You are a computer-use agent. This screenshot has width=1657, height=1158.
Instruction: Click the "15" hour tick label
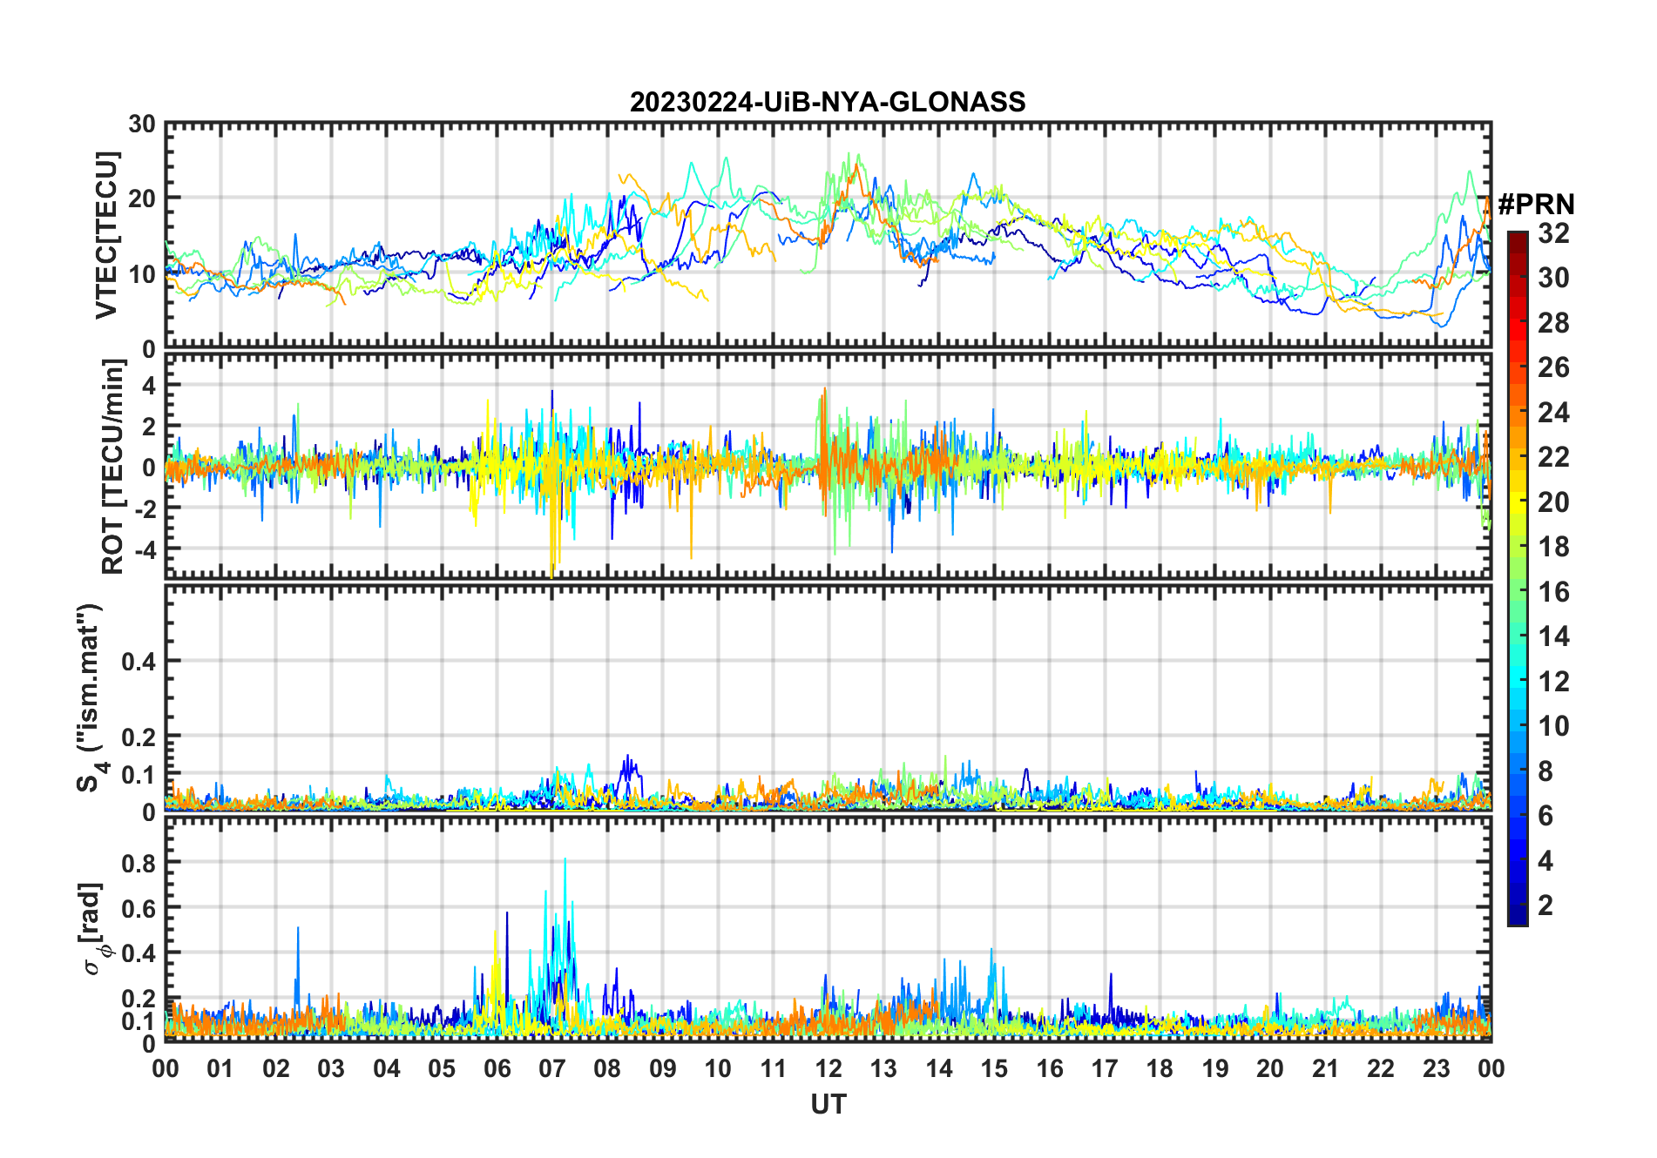tap(994, 1068)
